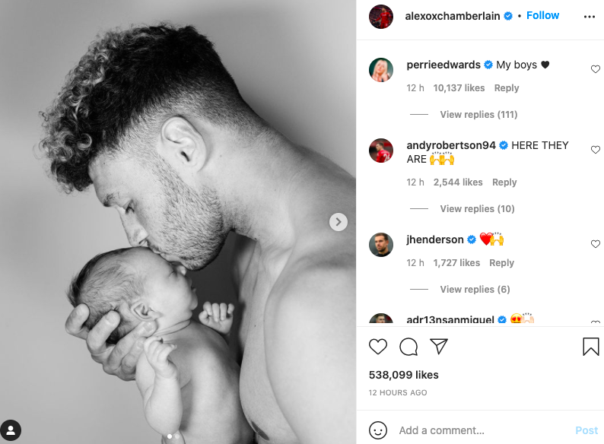This screenshot has width=604, height=444.
Task: Like jhenderson's comment heart
Action: [596, 244]
